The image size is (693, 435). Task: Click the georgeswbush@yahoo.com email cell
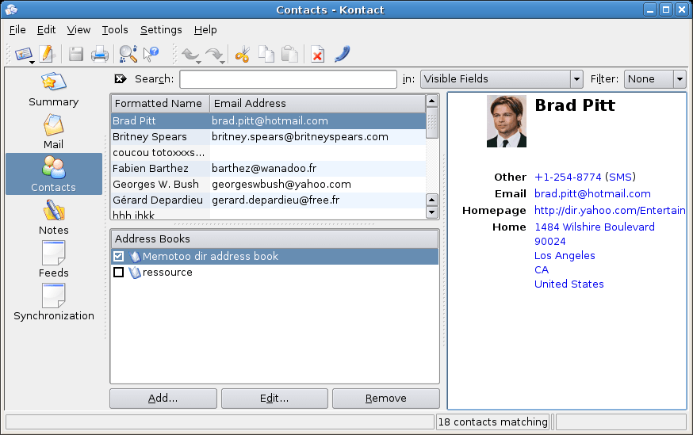pyautogui.click(x=281, y=185)
